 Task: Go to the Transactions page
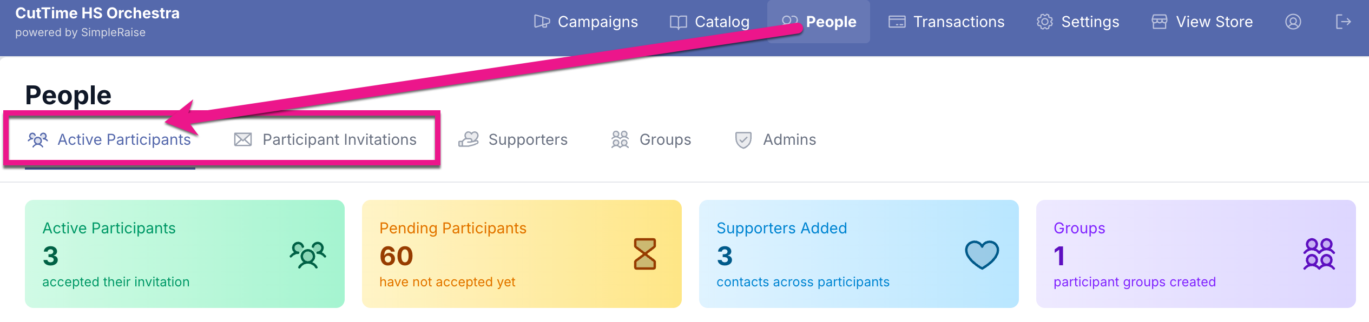pyautogui.click(x=958, y=22)
